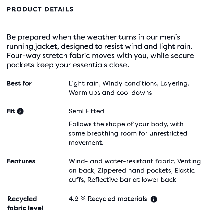This screenshot has width=210, height=213.
Task: Click the PRODUCT DETAILS heading
Action: pyautogui.click(x=40, y=9)
